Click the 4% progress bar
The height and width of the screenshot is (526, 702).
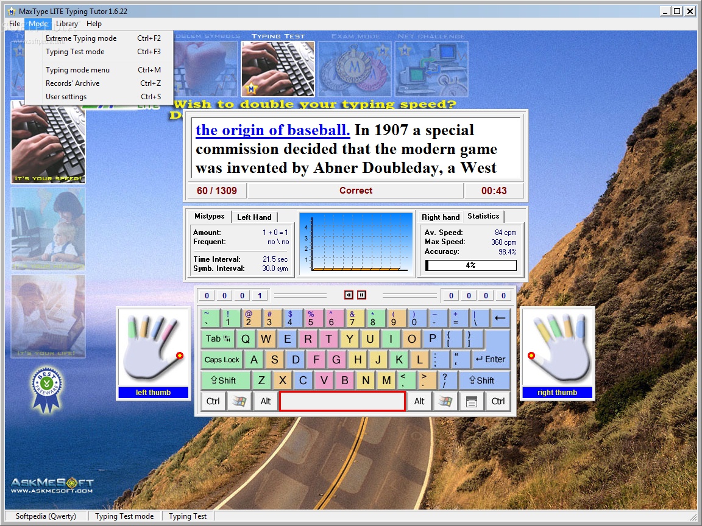click(470, 265)
